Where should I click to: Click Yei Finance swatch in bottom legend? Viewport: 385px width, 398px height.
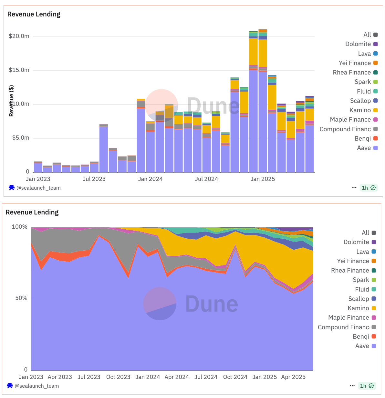(374, 261)
